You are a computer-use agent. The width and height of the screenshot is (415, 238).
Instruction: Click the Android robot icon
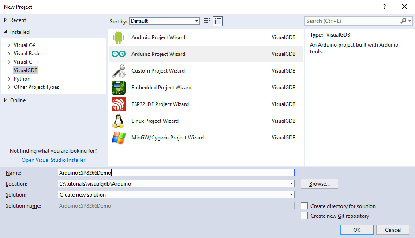(x=118, y=37)
